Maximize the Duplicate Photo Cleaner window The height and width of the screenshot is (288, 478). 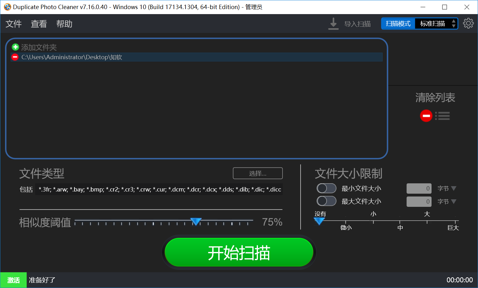(444, 7)
